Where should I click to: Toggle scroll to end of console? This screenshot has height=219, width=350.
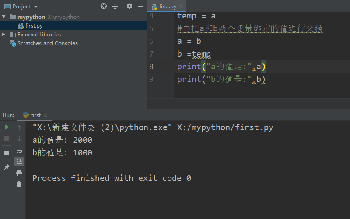[x=19, y=162]
